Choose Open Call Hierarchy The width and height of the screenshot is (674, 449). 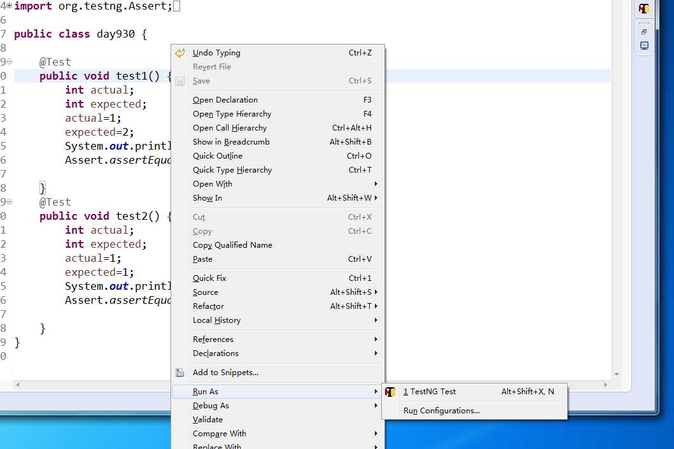pos(277,128)
